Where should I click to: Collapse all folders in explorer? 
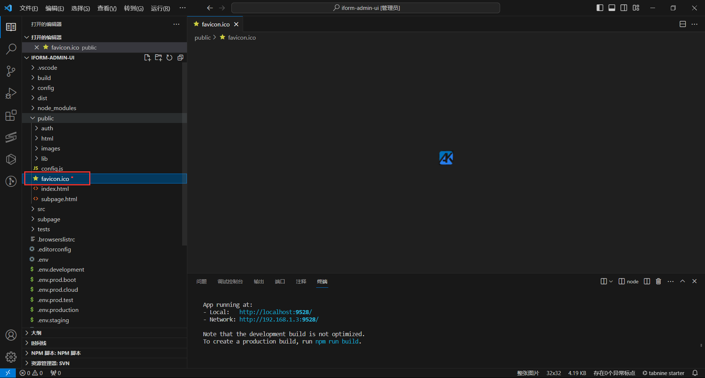click(x=180, y=58)
